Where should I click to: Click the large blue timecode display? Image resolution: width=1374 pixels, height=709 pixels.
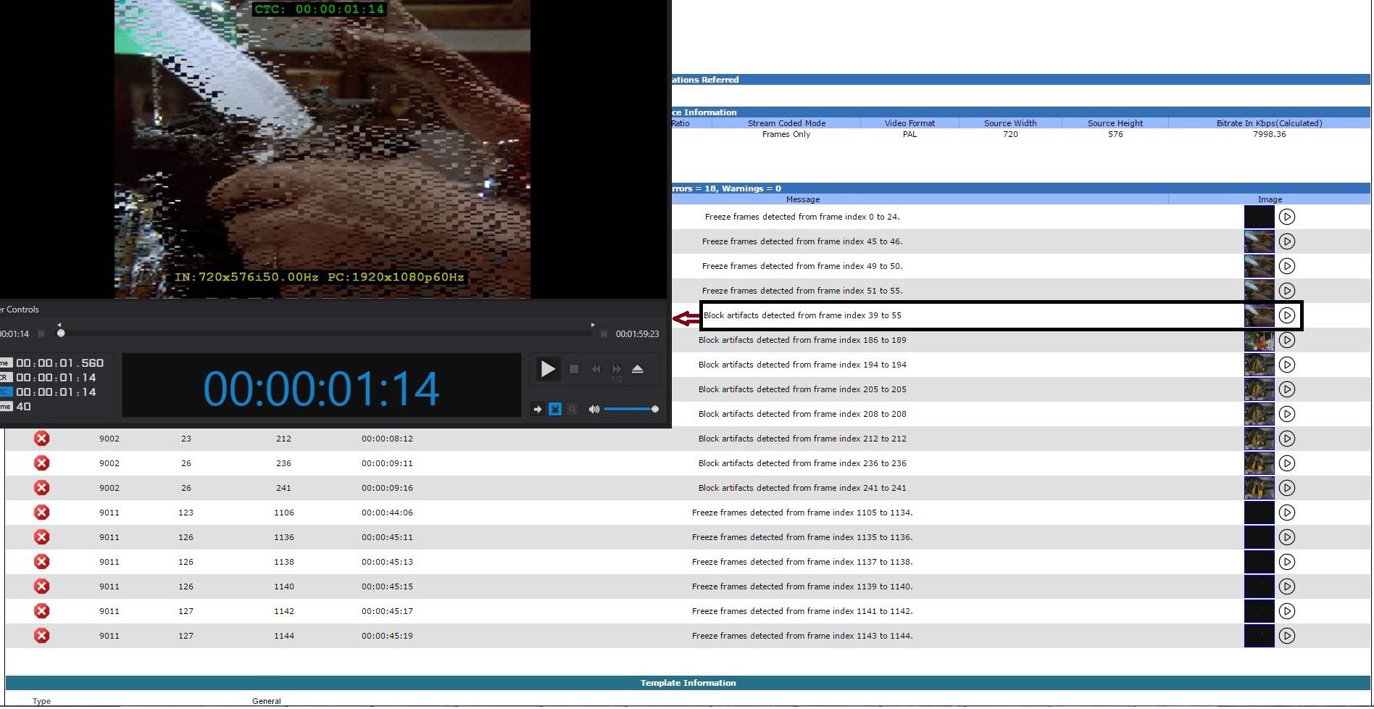coord(321,389)
